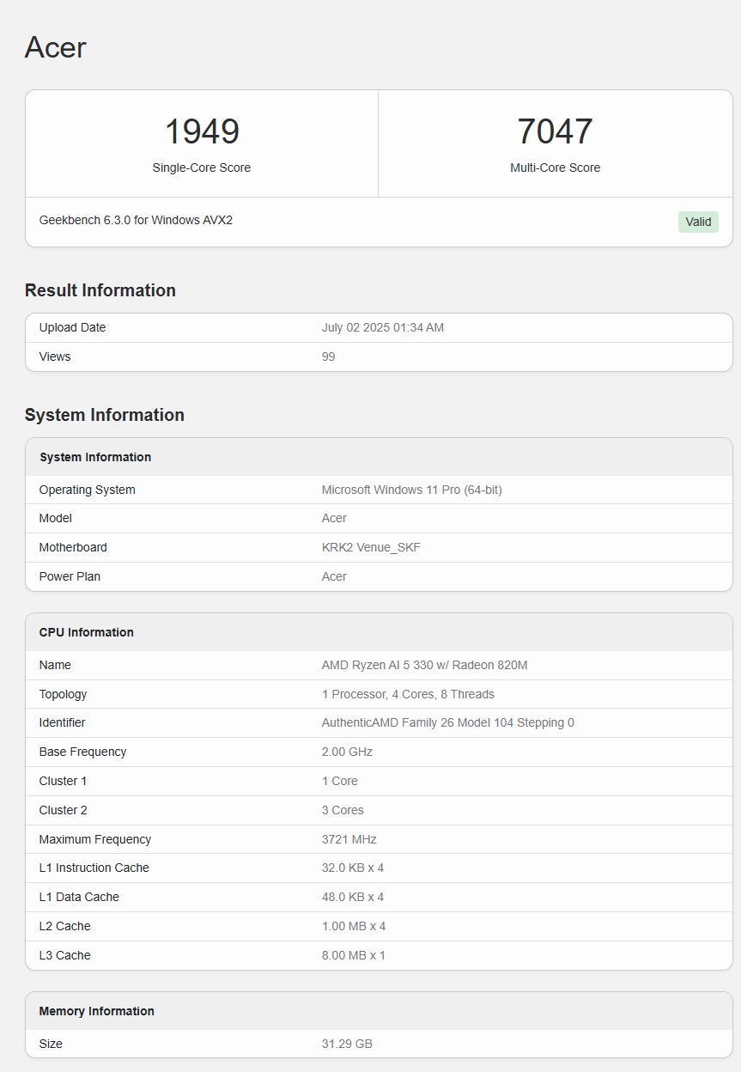Select Cluster 2 value 3 Cores
Image resolution: width=741 pixels, height=1072 pixels.
click(x=343, y=810)
